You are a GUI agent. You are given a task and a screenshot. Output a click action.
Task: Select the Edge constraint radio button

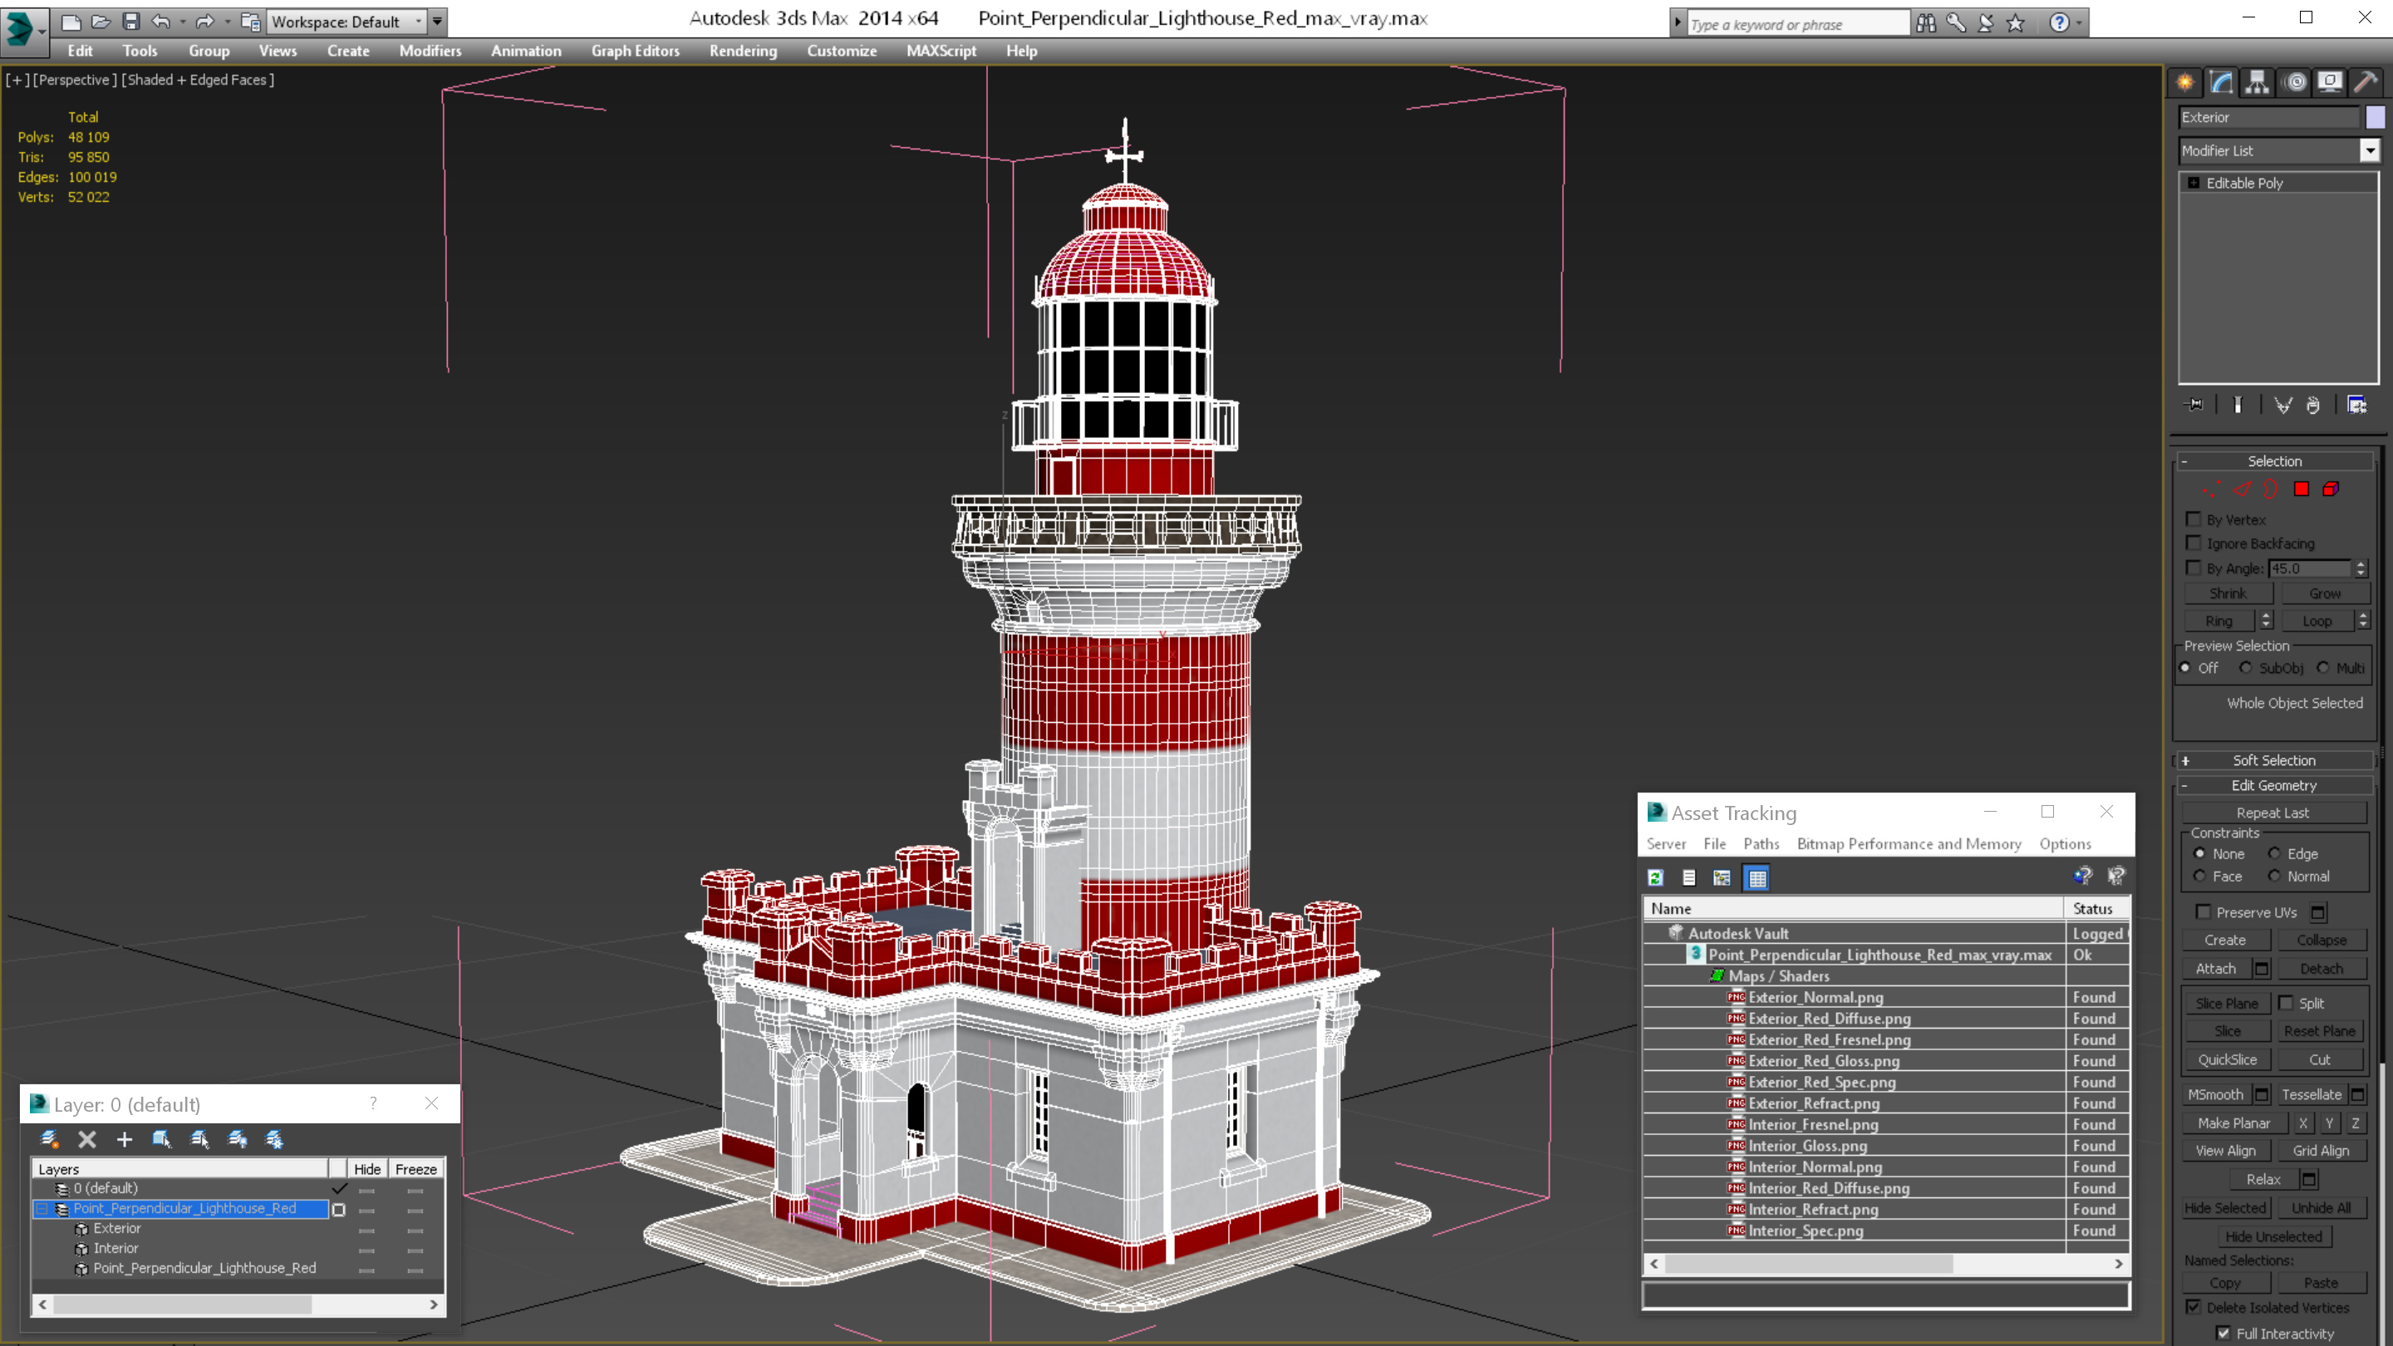[2275, 853]
